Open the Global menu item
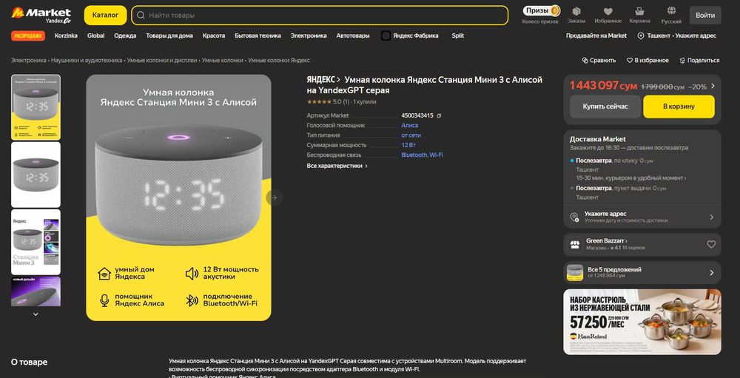 [x=95, y=36]
